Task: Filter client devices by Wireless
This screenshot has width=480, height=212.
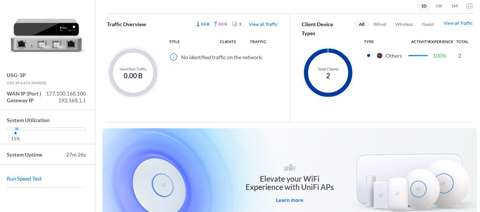Action: coord(404,24)
